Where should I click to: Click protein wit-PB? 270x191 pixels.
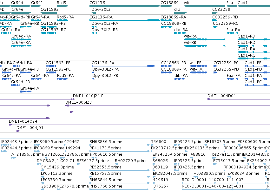click(x=198, y=66)
